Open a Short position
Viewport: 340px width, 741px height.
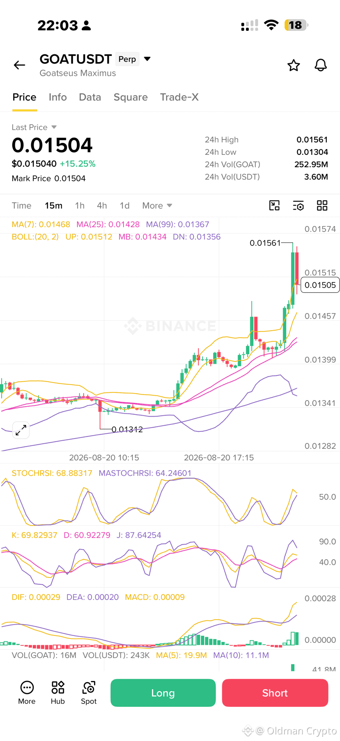point(275,693)
